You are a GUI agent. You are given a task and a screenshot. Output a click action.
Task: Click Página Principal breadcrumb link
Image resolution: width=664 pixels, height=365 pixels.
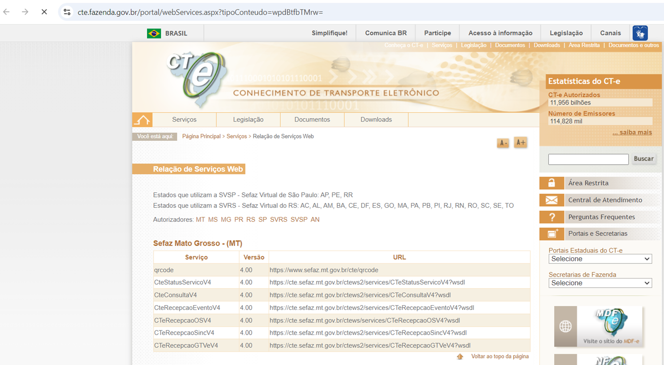[x=201, y=136]
